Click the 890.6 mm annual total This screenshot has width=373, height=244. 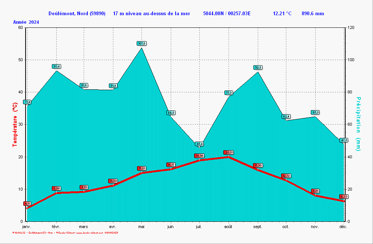tap(313, 14)
